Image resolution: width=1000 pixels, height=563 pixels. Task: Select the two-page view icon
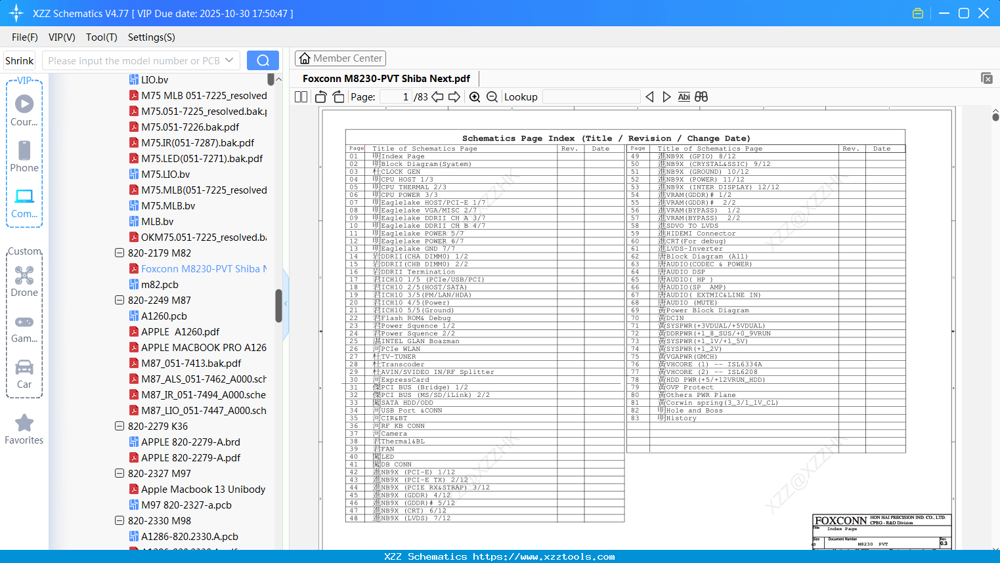(300, 96)
